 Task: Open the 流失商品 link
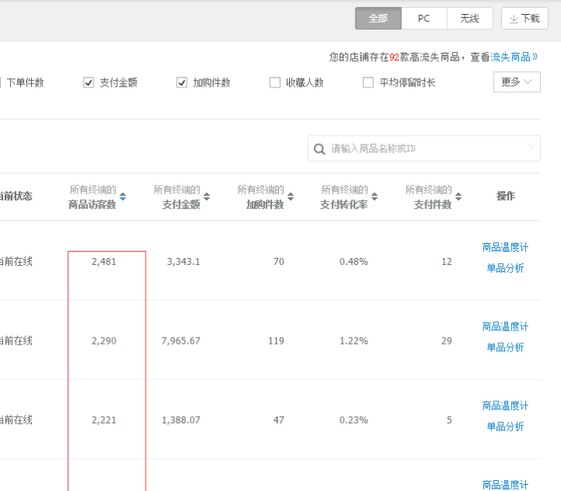coord(515,57)
